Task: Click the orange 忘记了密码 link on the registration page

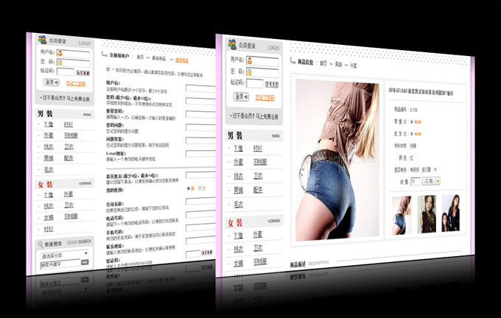Action: tap(75, 84)
